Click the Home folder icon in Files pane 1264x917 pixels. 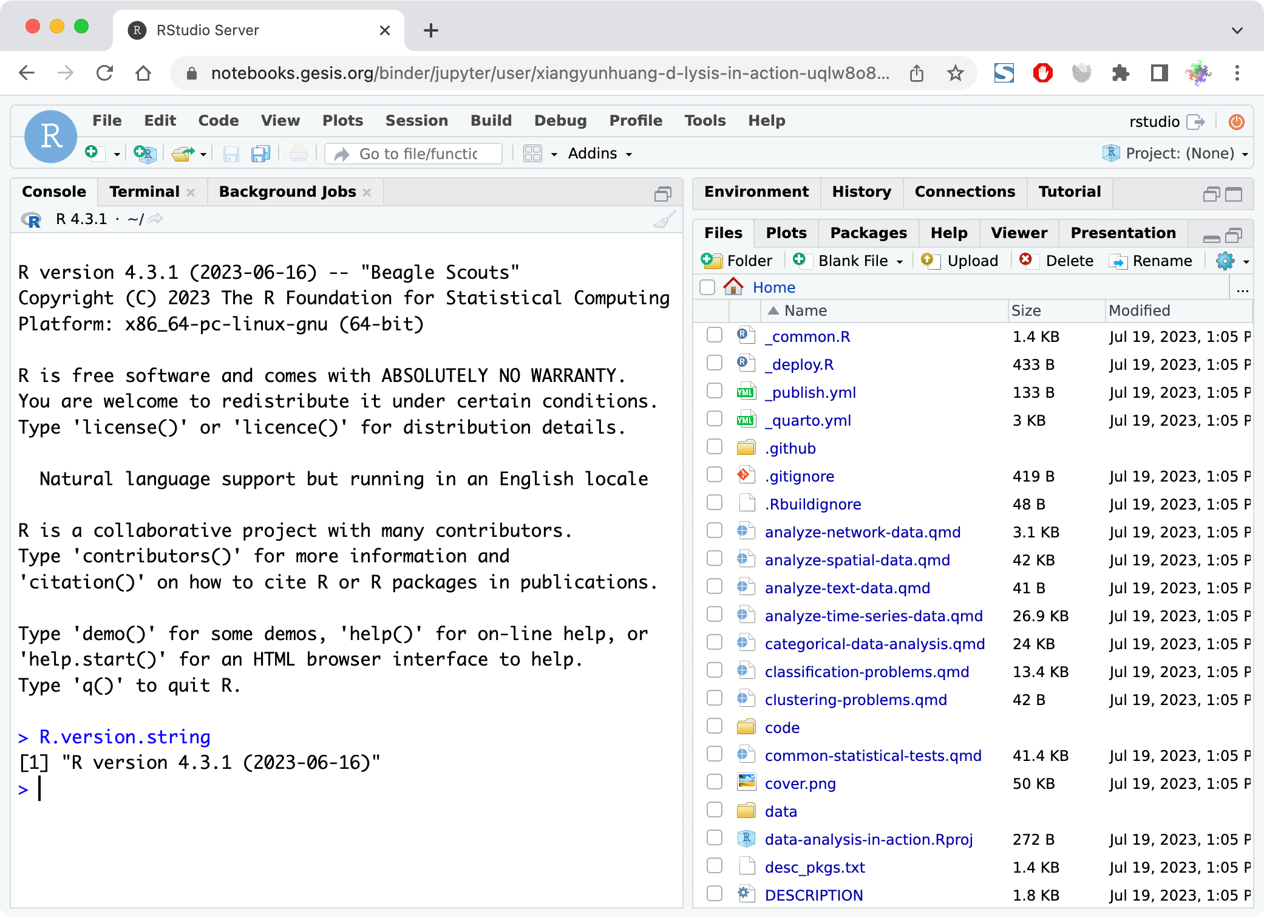(735, 287)
